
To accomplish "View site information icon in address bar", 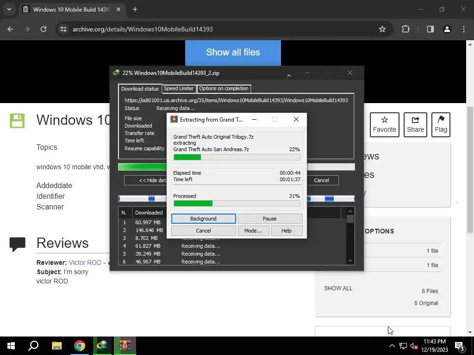I will pyautogui.click(x=63, y=29).
